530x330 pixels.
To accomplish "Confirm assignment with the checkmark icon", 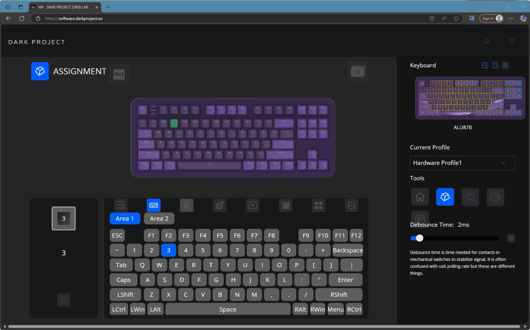I will tap(64, 301).
